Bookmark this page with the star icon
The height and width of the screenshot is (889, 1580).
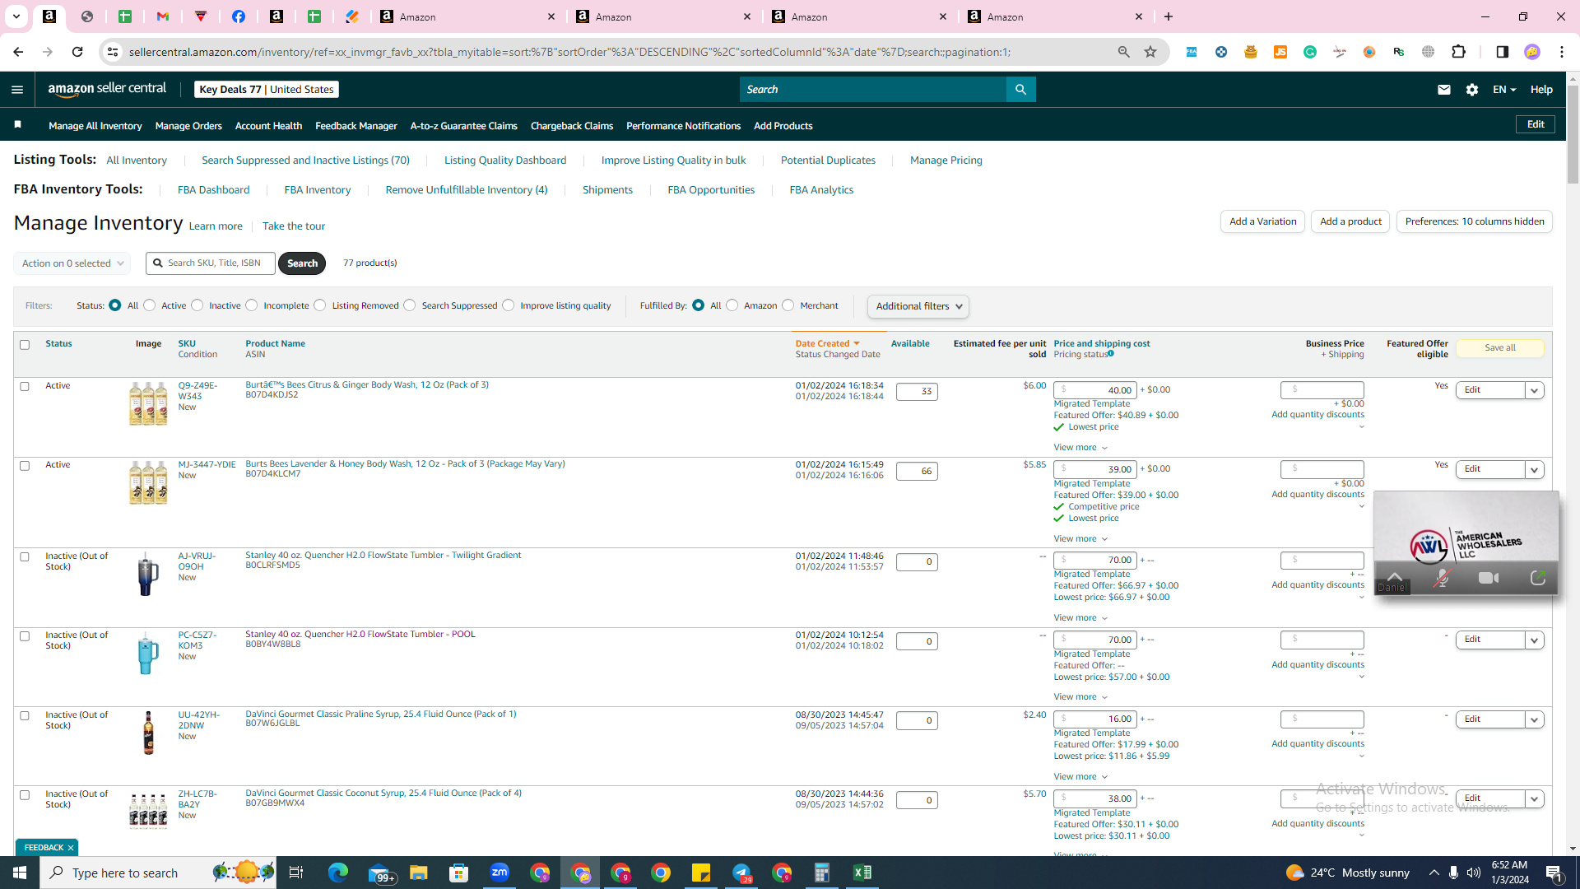point(1150,52)
